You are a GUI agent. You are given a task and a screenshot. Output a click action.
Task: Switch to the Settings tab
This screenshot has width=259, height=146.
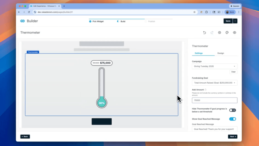pyautogui.click(x=199, y=53)
